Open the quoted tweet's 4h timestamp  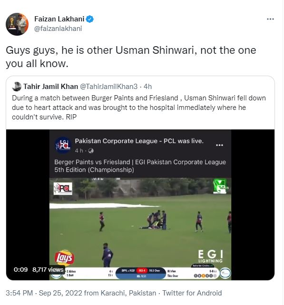point(147,87)
